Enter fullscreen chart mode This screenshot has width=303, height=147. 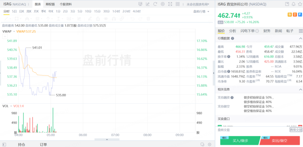pos(170,4)
